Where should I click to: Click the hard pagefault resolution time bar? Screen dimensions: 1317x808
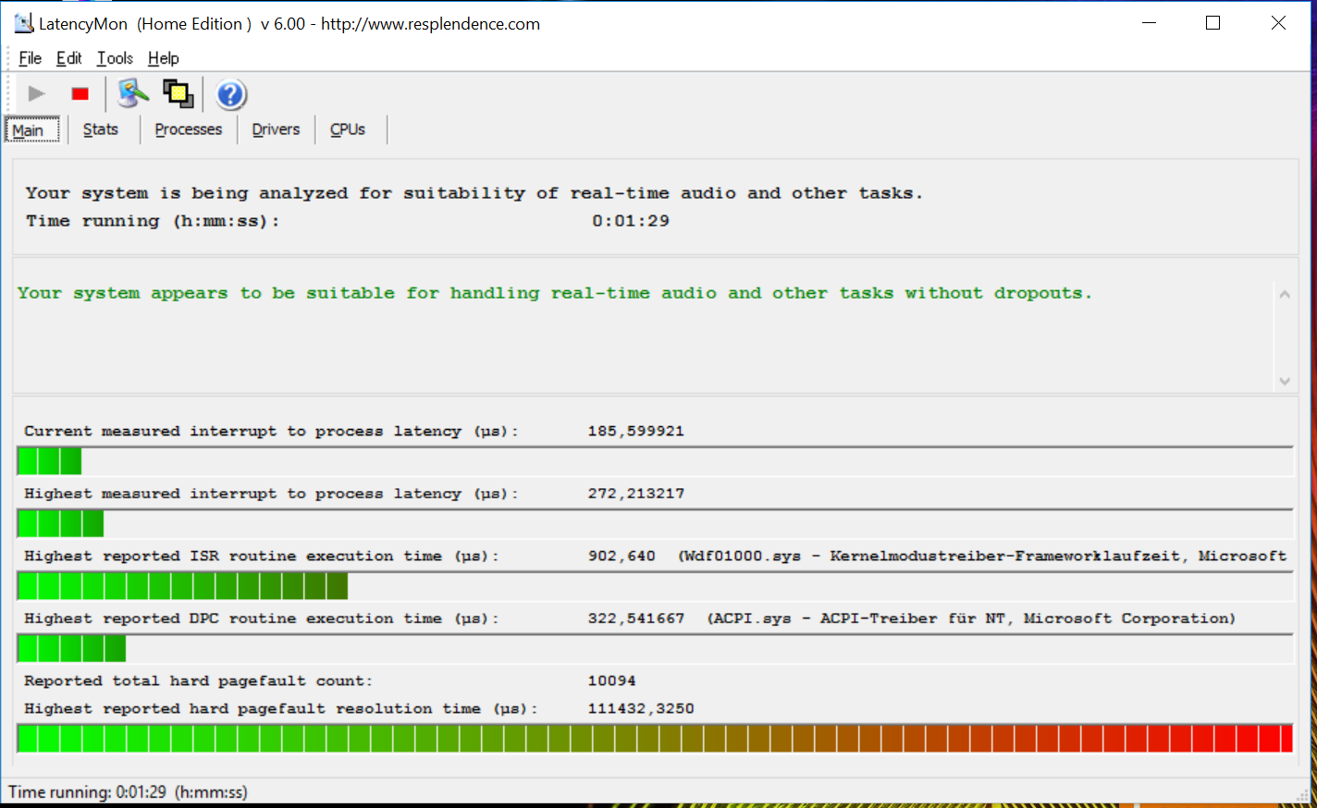654,739
